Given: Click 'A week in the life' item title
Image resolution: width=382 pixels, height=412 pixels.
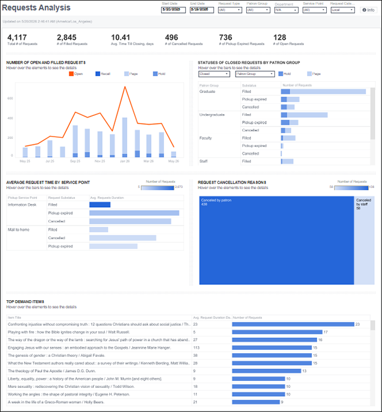Looking at the screenshot, I should pos(56,402).
